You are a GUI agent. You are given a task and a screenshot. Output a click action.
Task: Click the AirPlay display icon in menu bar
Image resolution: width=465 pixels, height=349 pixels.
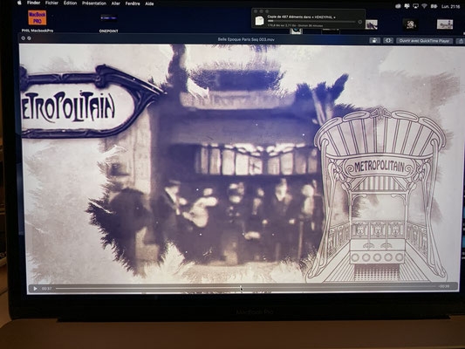[415, 6]
